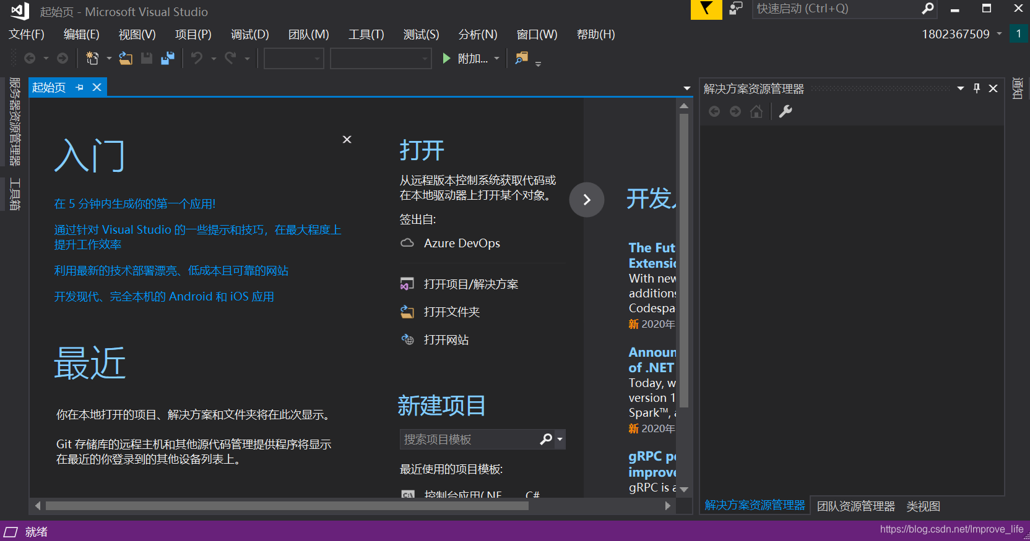The height and width of the screenshot is (541, 1030).
Task: Open the Visual Studio tips and tricks link
Action: 198,237
